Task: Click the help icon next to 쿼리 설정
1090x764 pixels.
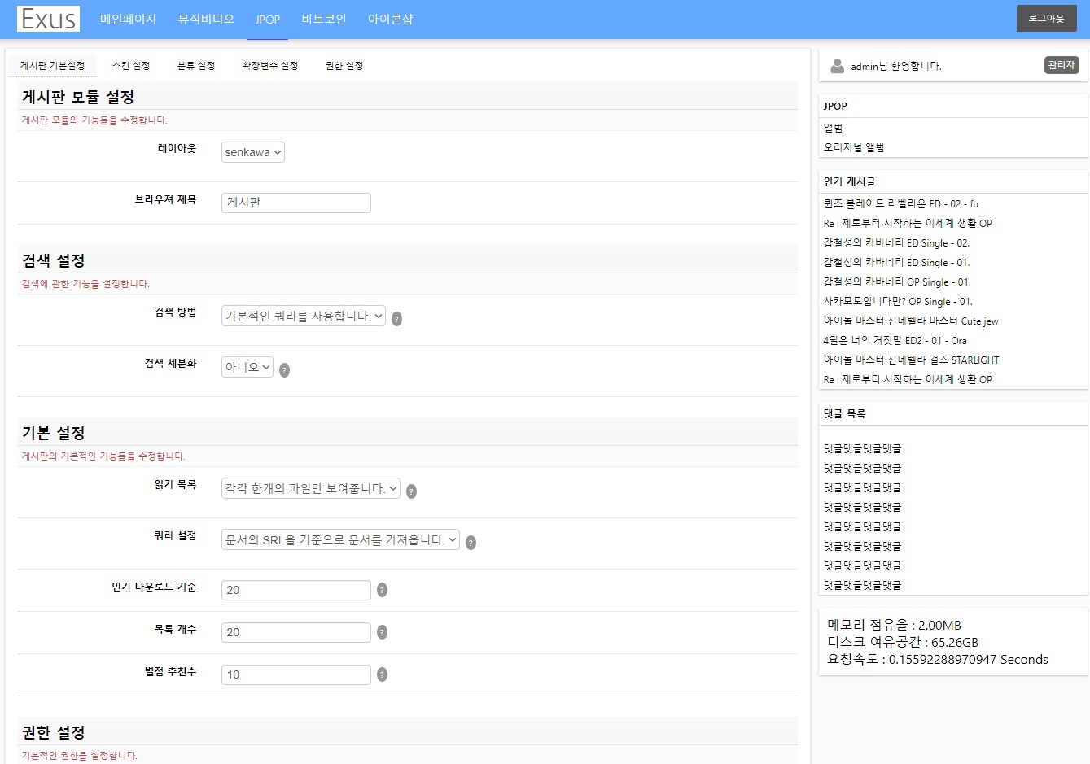Action: [x=471, y=543]
